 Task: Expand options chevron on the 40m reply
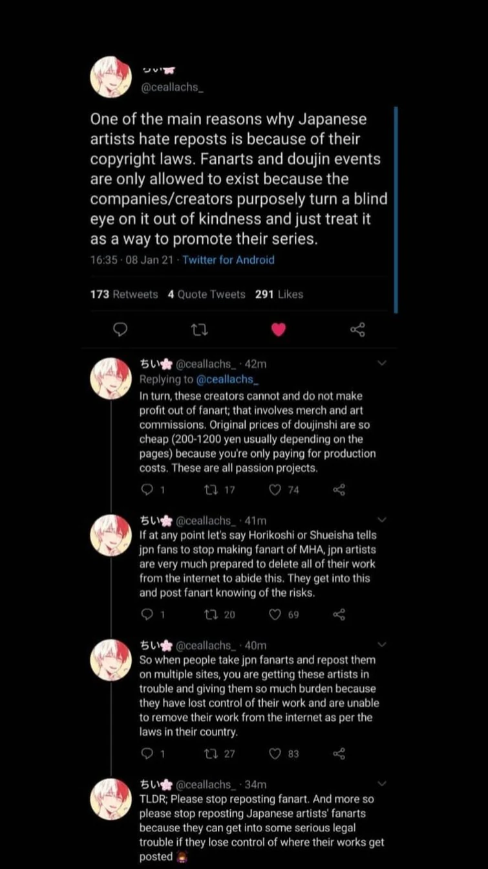pos(382,644)
